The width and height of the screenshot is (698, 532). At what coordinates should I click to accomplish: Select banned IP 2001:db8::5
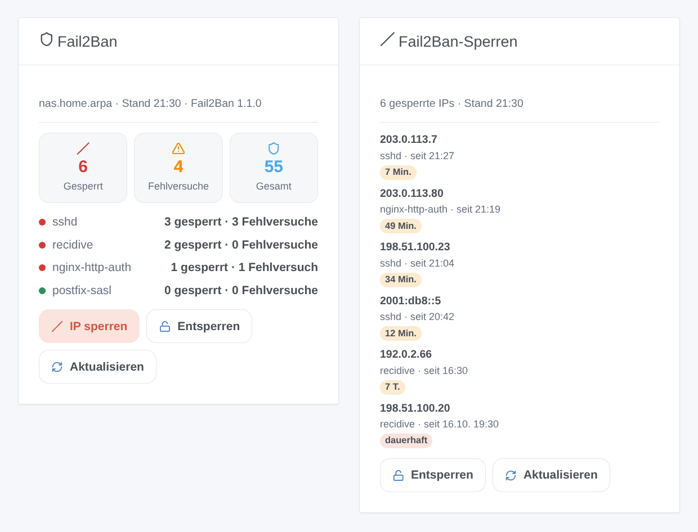(x=410, y=301)
